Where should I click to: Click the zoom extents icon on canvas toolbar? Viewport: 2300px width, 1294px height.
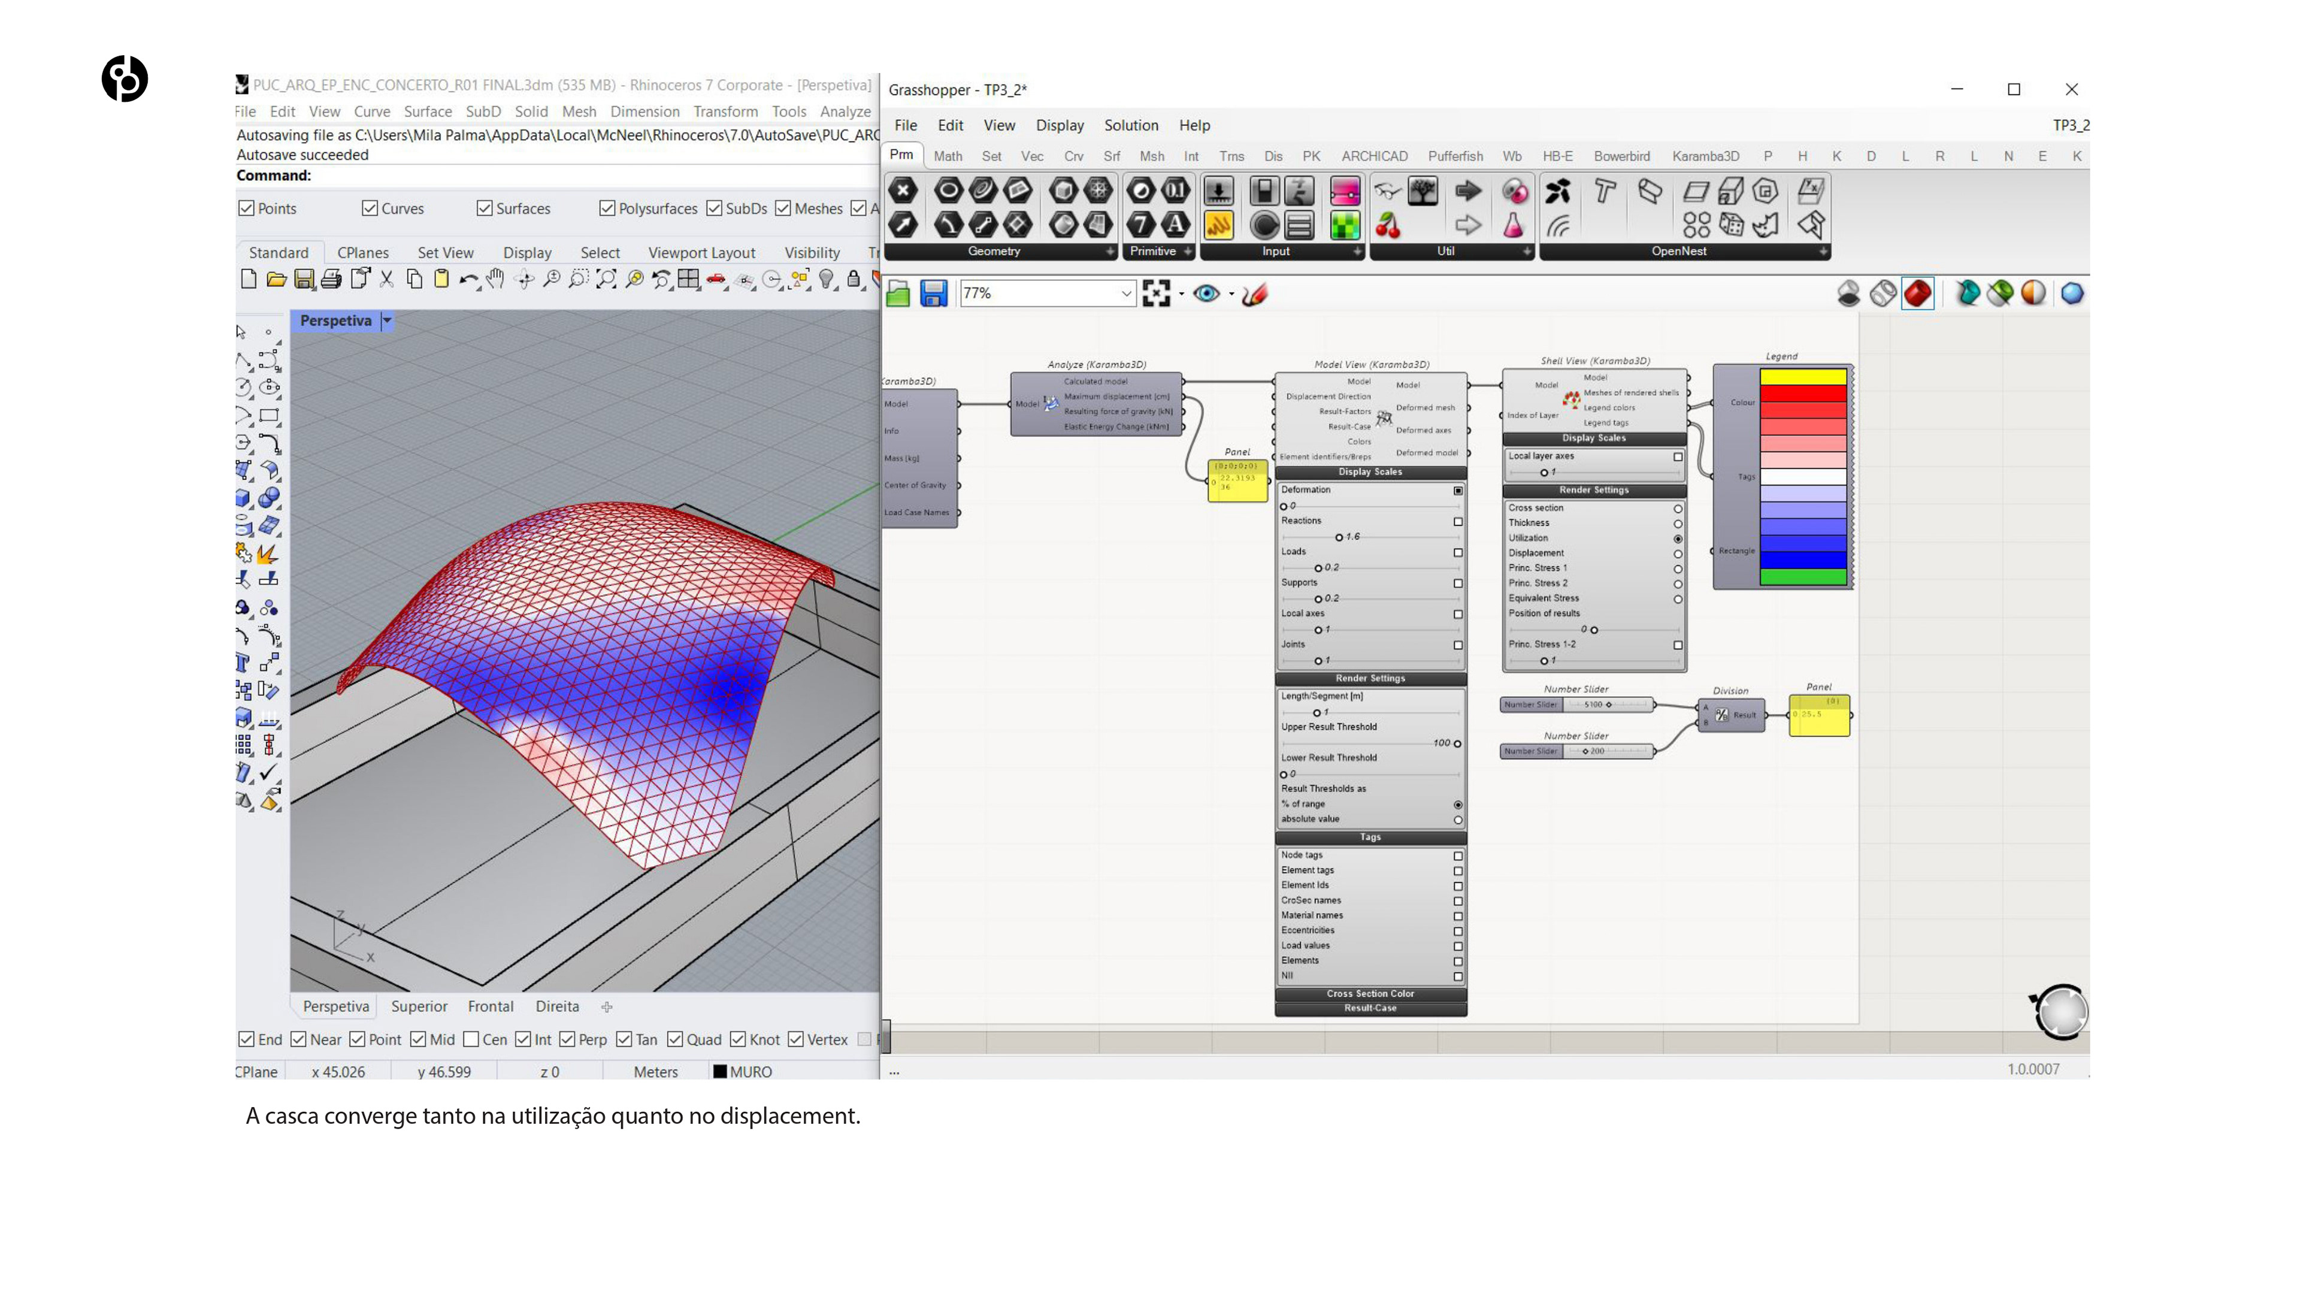click(x=1156, y=294)
